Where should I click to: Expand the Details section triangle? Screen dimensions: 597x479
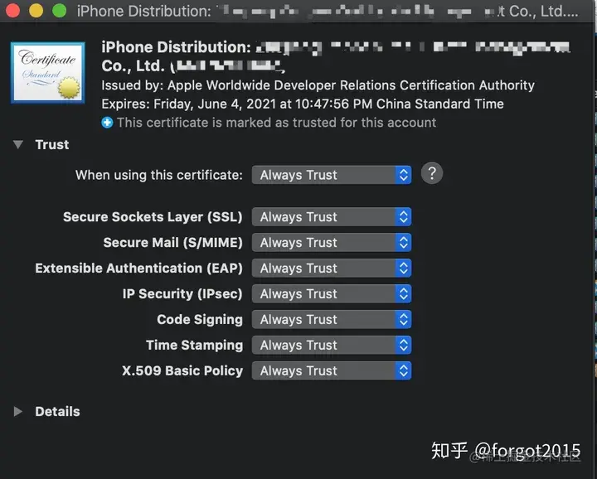pyautogui.click(x=17, y=411)
